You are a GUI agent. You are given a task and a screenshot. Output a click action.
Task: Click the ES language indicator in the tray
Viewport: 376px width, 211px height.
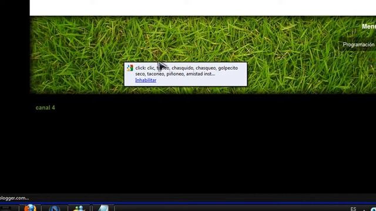353,209
